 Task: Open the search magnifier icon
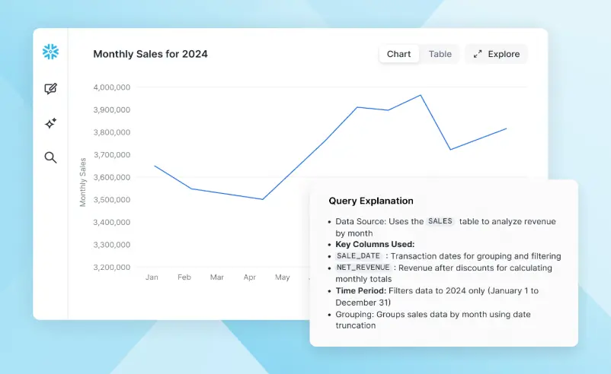coord(51,158)
